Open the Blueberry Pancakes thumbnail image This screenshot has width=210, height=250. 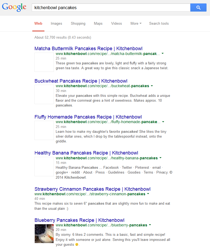(x=44, y=233)
